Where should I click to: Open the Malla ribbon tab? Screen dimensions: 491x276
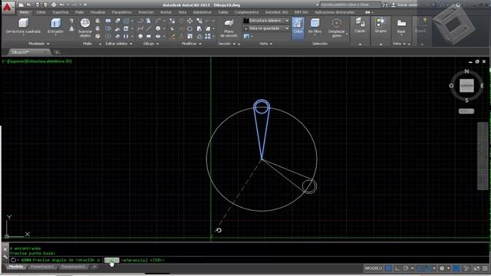[x=79, y=12]
